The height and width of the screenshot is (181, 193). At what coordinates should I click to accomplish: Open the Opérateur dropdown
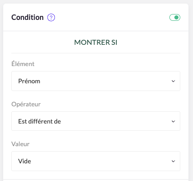[96, 121]
